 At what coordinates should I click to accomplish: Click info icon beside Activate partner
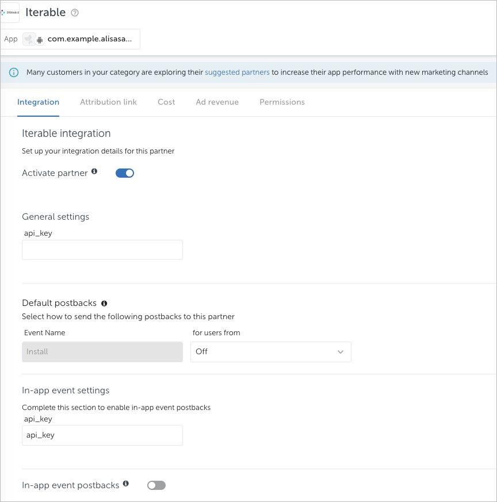(94, 171)
